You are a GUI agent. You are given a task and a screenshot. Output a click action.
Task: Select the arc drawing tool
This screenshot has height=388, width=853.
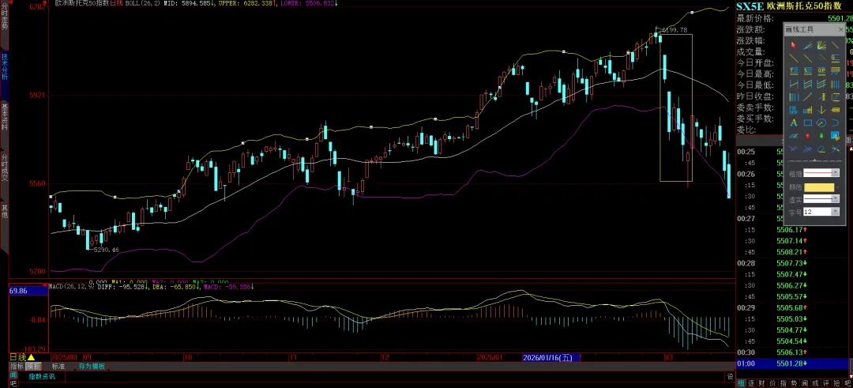835,122
